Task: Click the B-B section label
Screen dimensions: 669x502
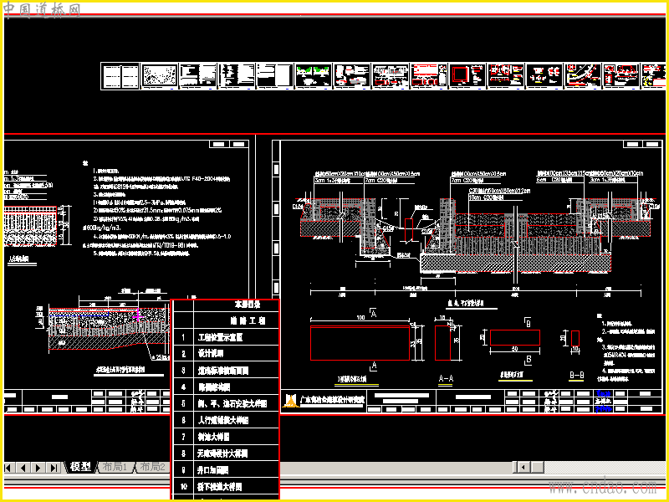Action: tap(576, 376)
